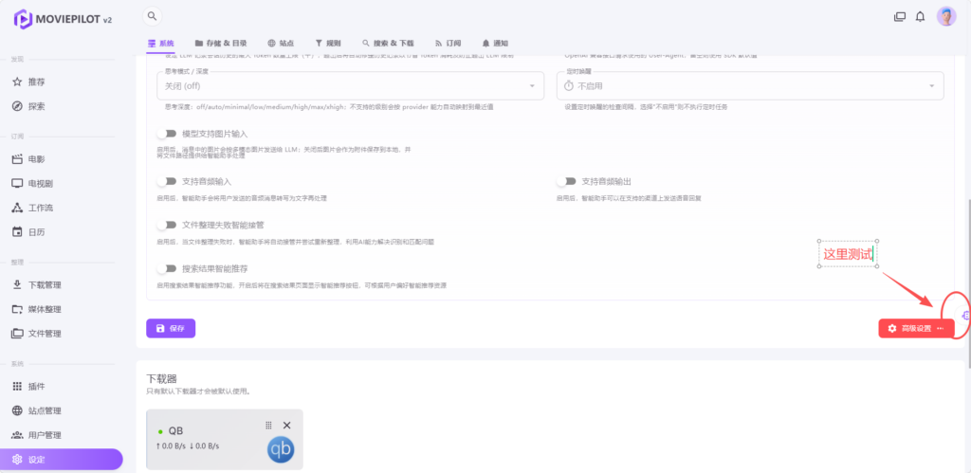
Task: Click the 设定 gear icon in sidebar
Action: coord(17,460)
